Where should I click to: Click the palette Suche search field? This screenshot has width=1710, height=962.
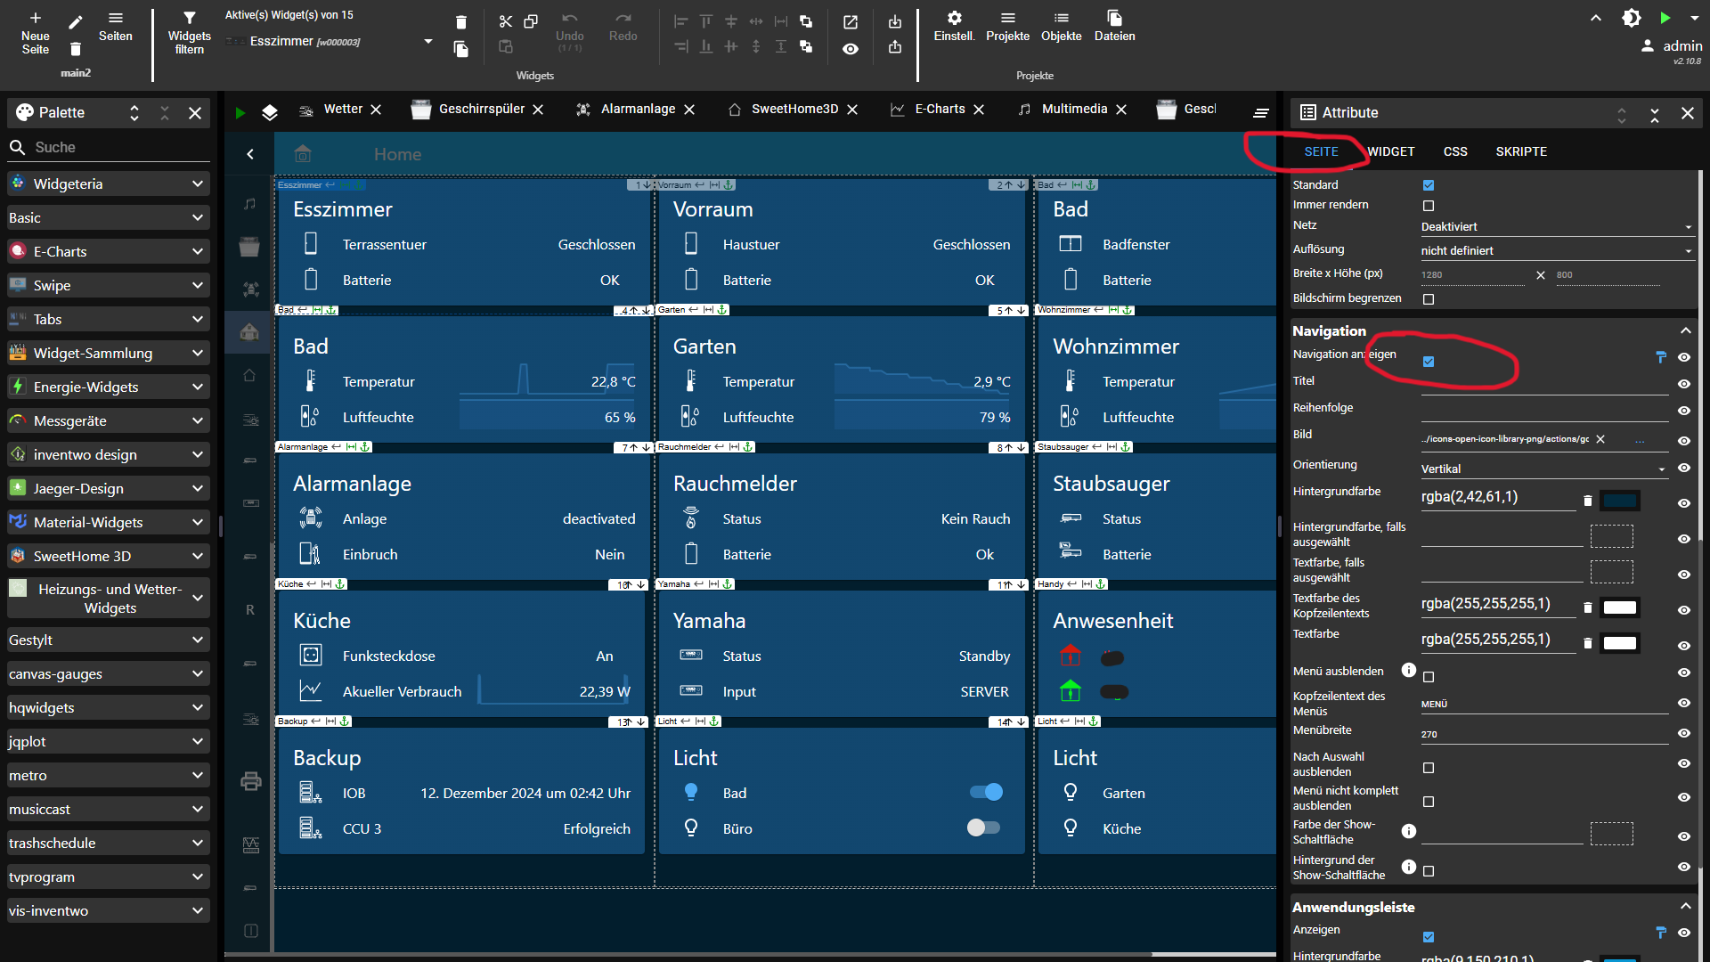(109, 148)
